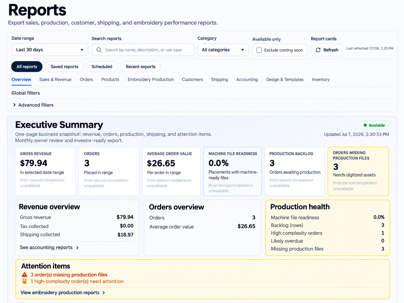Open the Design & Templates tab
This screenshot has height=303, width=404.
coord(285,80)
